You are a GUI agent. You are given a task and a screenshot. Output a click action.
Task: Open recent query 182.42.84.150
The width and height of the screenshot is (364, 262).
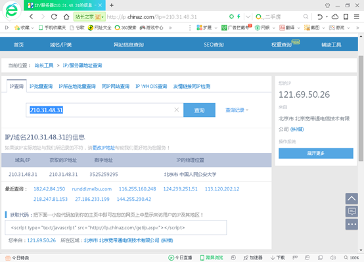click(x=49, y=189)
